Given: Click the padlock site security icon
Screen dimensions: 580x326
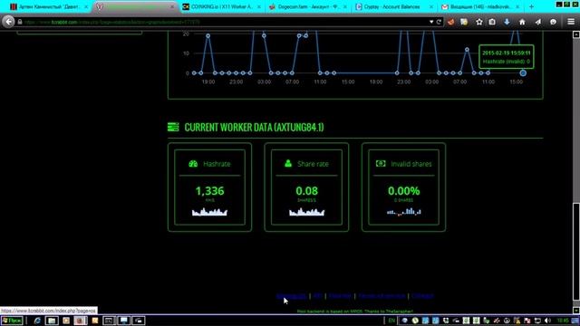Looking at the screenshot, I should pos(20,22).
